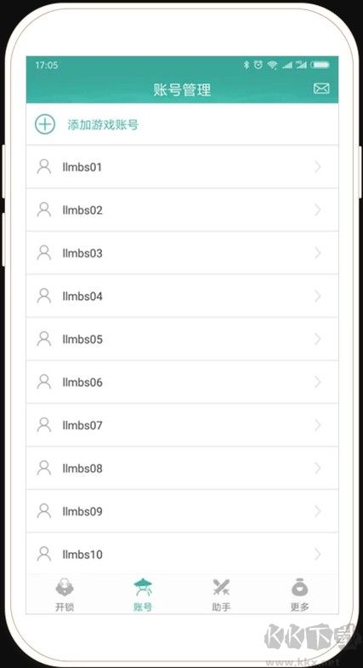
Task: Switch to the 账号 account tab
Action: coord(143,595)
